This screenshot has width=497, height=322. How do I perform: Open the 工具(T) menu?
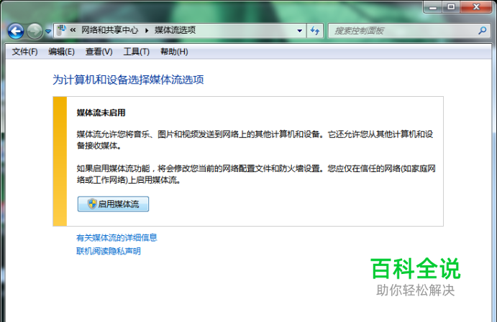click(136, 52)
